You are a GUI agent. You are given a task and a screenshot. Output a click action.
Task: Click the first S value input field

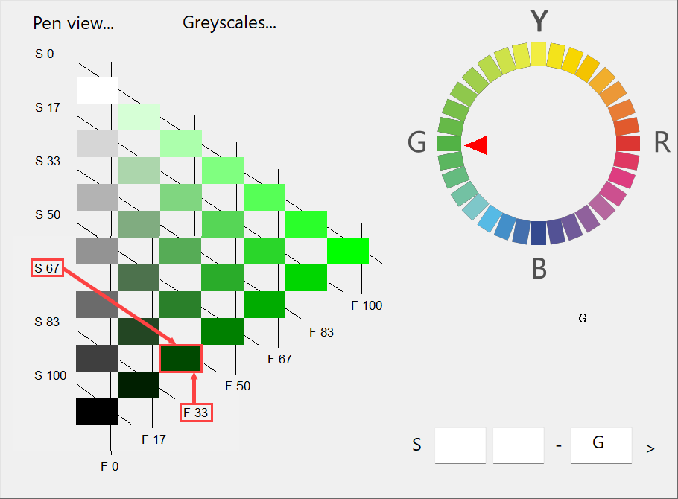(460, 445)
